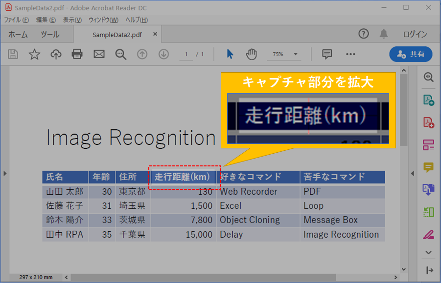This screenshot has width=441, height=283.
Task: Send file by email icon
Action: [99, 54]
